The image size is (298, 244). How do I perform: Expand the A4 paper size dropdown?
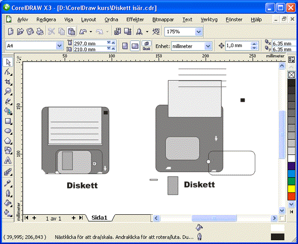[60, 46]
